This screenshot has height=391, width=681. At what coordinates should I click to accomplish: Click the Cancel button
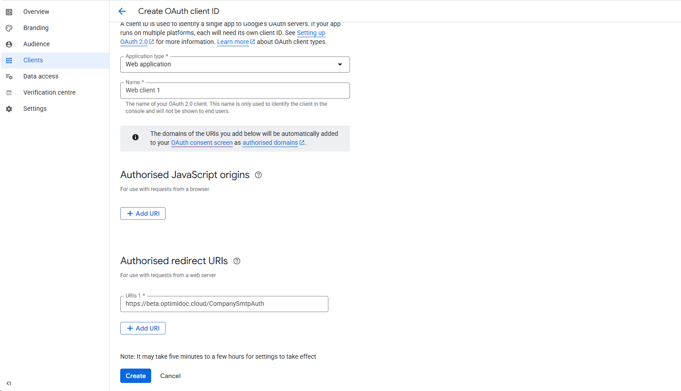170,376
